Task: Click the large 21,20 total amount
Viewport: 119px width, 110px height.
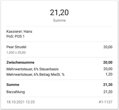Action: pos(59,13)
